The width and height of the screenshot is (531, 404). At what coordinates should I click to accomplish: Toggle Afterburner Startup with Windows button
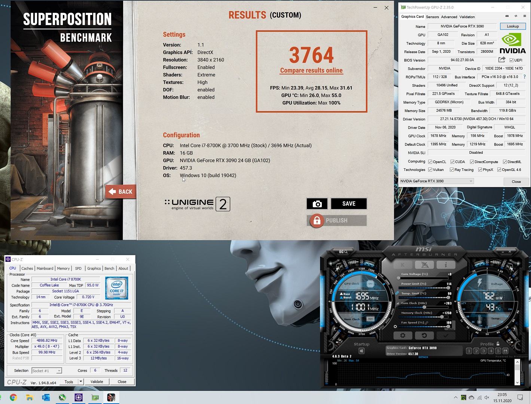(x=361, y=351)
